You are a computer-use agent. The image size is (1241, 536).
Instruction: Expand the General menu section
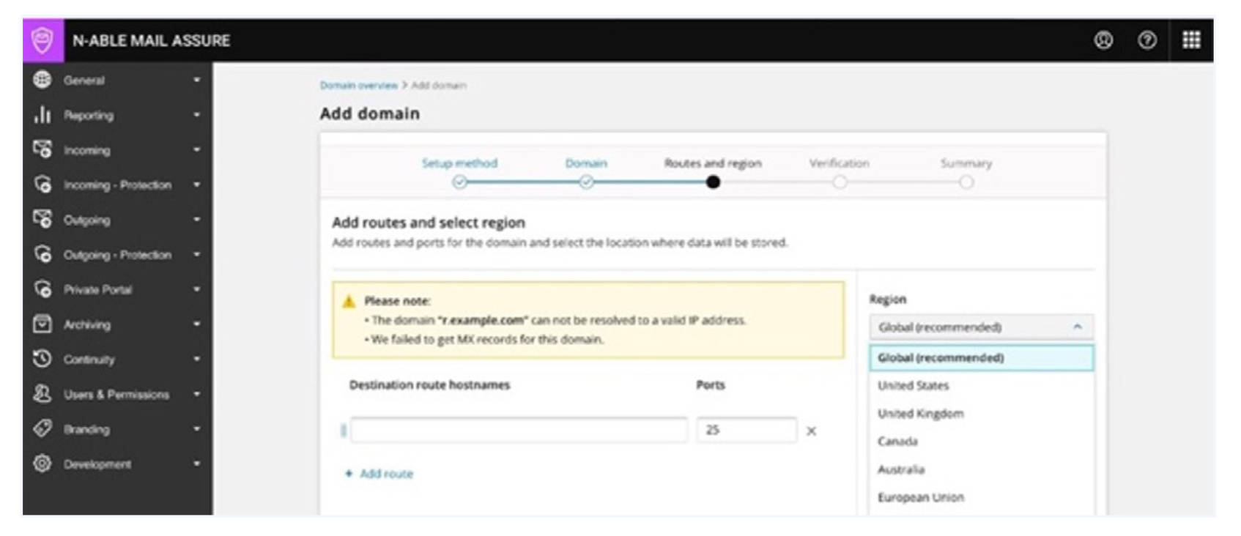(117, 80)
